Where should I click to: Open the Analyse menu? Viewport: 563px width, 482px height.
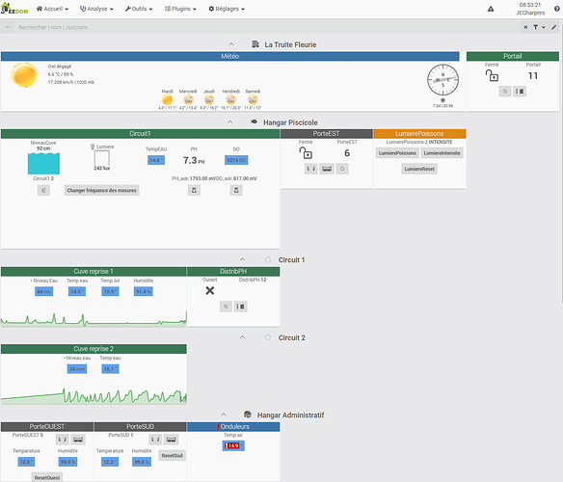96,9
